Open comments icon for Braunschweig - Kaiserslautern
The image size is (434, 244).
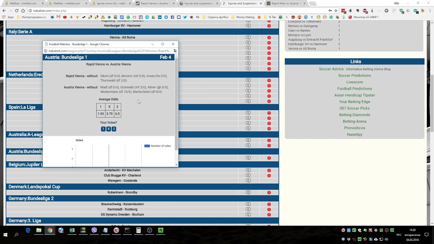tap(248, 204)
